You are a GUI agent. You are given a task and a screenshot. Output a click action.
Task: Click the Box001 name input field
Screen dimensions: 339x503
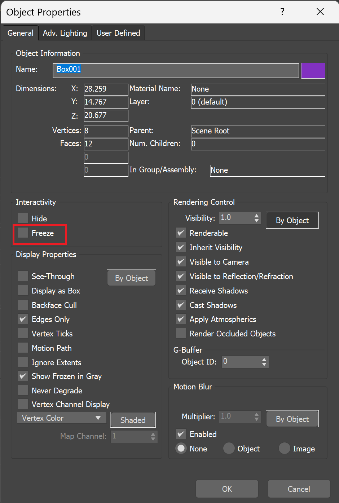176,71
